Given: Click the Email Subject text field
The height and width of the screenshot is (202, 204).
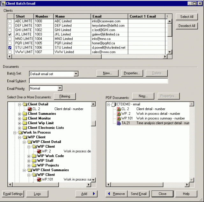Looking at the screenshot, I should point(98,81).
